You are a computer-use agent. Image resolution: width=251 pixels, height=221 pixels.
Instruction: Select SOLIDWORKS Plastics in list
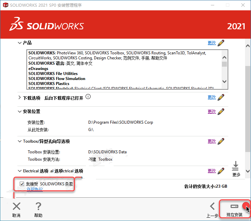pyautogui.click(x=49, y=84)
